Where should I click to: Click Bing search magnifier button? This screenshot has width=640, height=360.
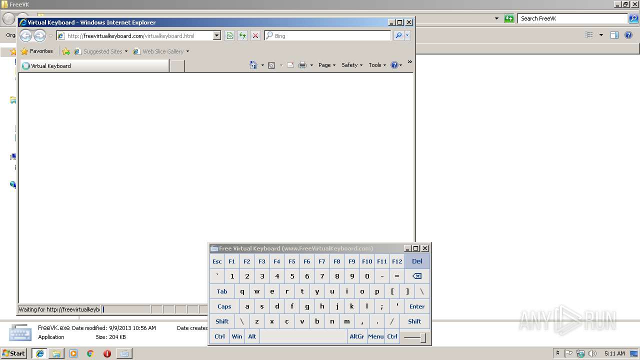(398, 35)
